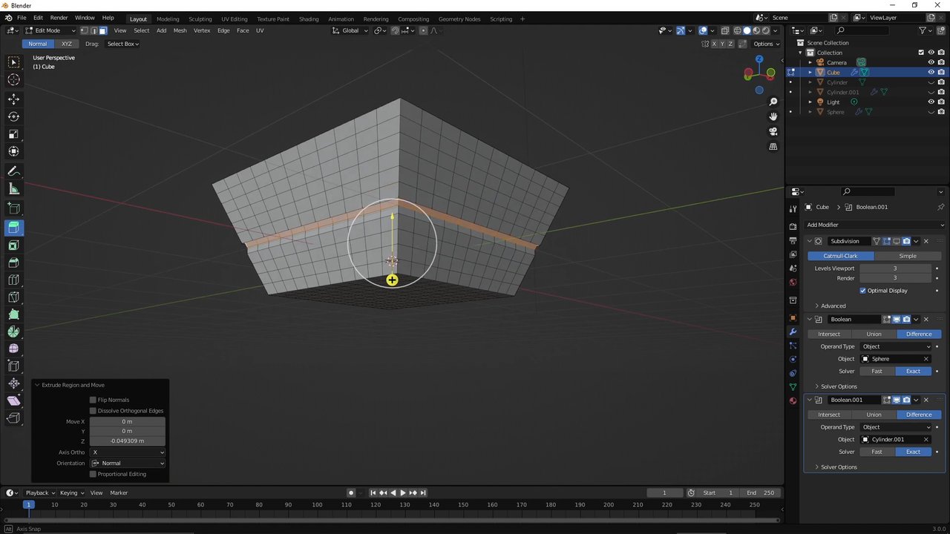The width and height of the screenshot is (950, 534).
Task: Activate the Scale tool
Action: pos(13,134)
